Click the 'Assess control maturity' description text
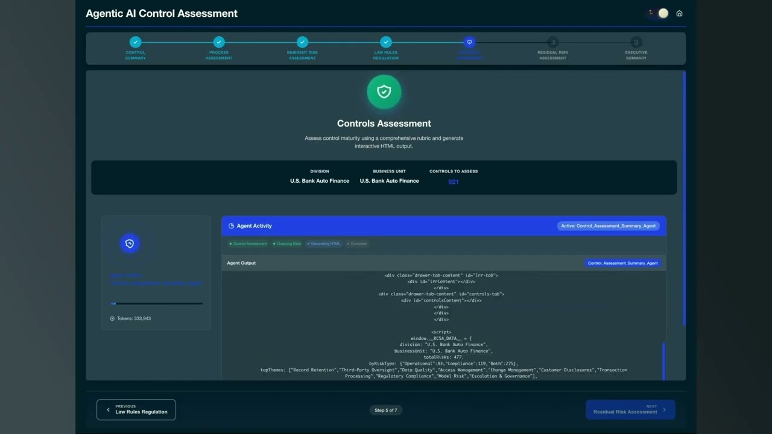The image size is (772, 434). click(384, 142)
